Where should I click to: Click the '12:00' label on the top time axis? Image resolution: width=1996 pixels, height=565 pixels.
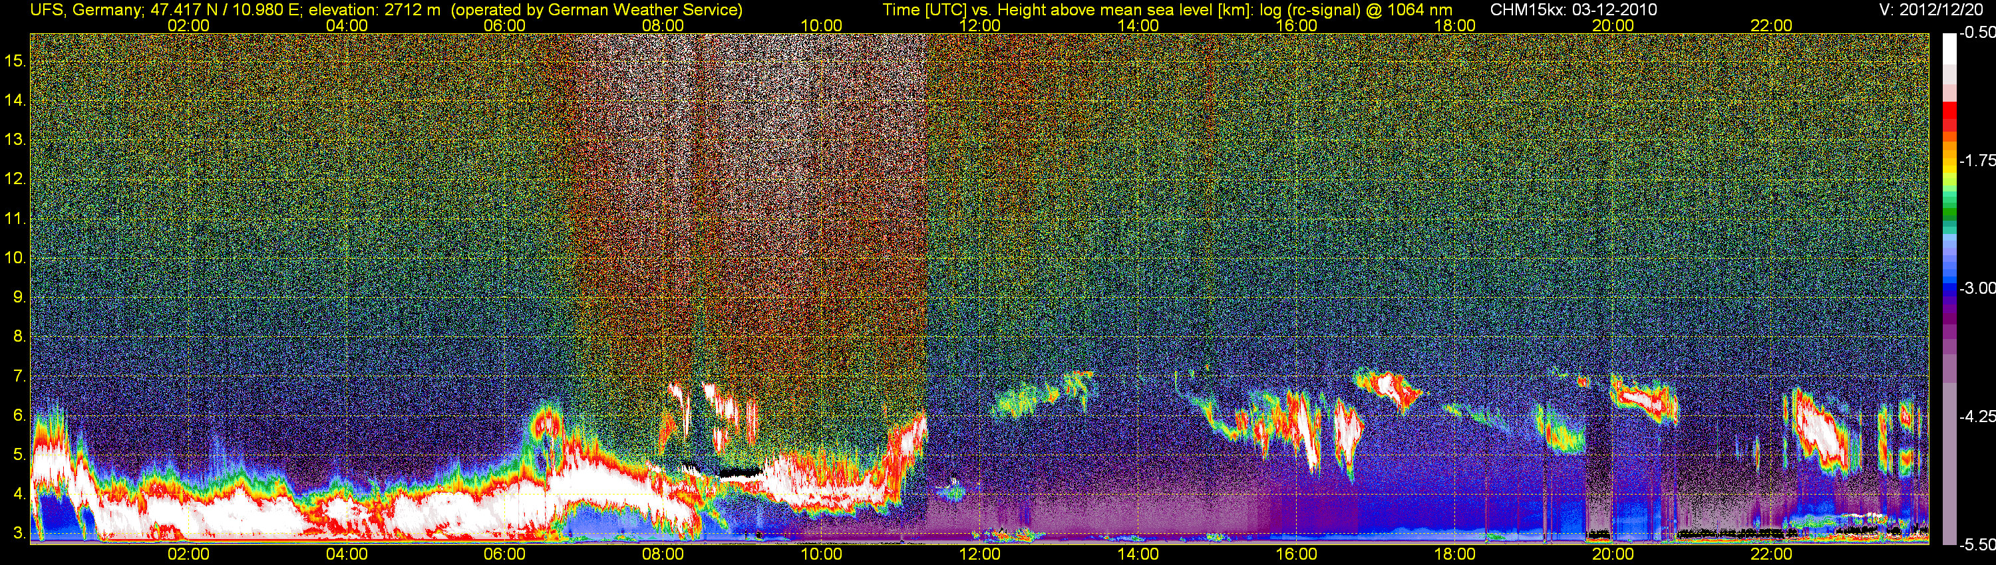pos(979,25)
